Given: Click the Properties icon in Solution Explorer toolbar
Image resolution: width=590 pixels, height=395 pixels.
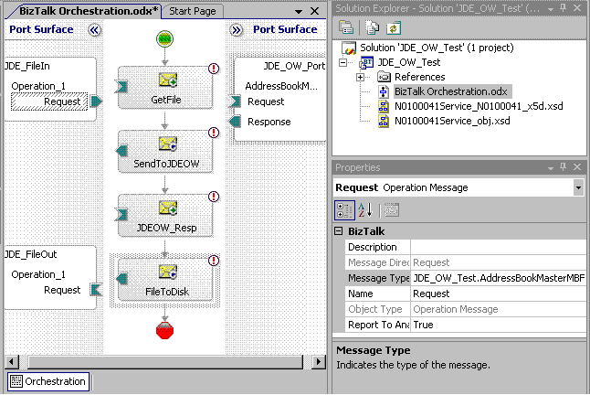Looking at the screenshot, I should coord(346,27).
